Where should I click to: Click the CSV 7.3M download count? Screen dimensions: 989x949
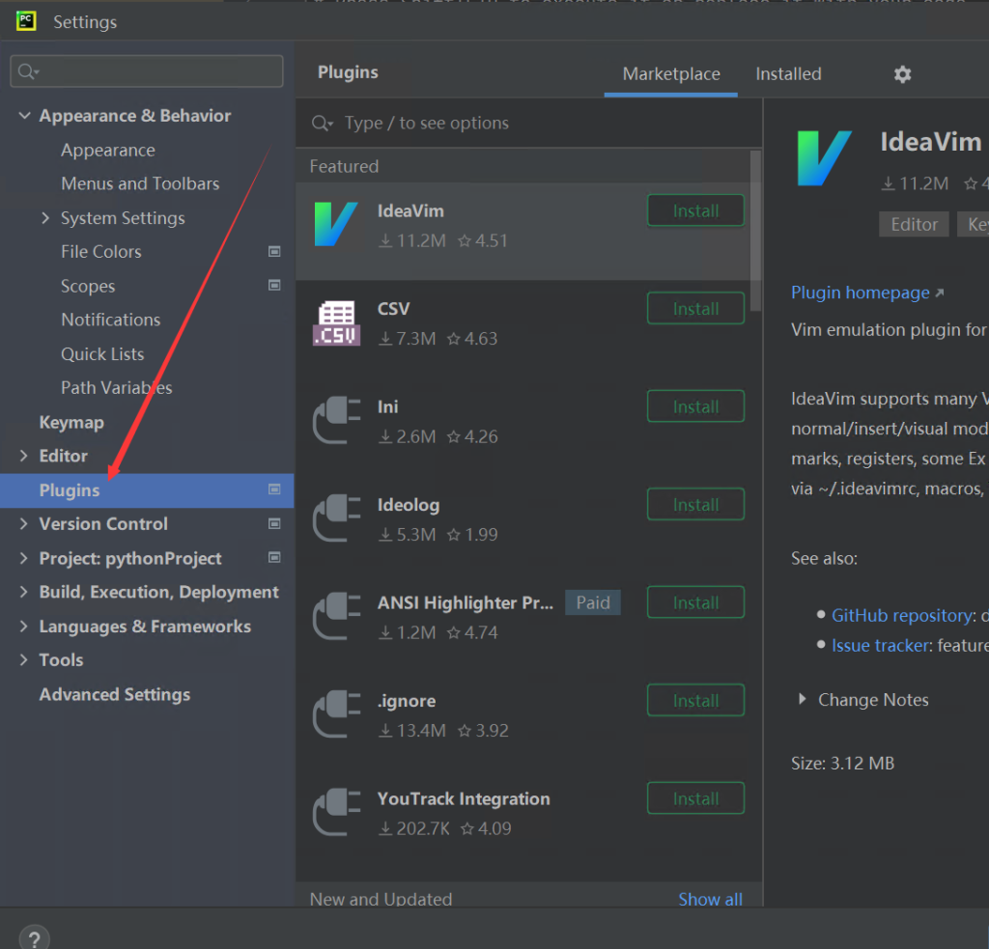(408, 339)
